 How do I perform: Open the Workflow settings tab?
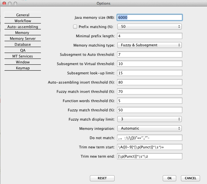point(23,21)
